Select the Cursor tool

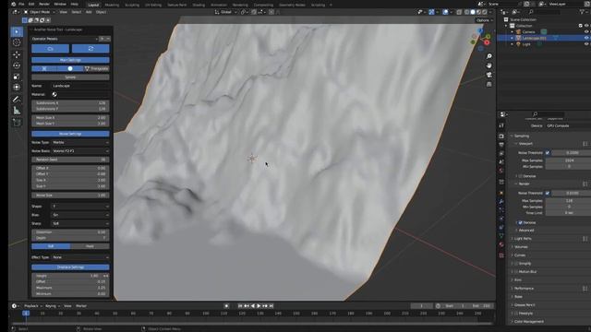(17, 42)
